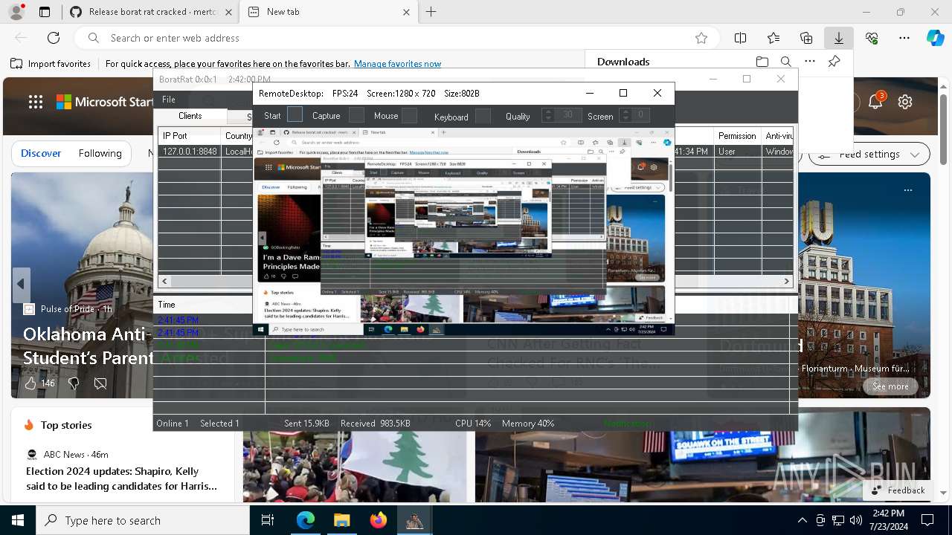Open Microsoft Start apps grid
Image resolution: width=952 pixels, height=535 pixels.
pos(36,102)
